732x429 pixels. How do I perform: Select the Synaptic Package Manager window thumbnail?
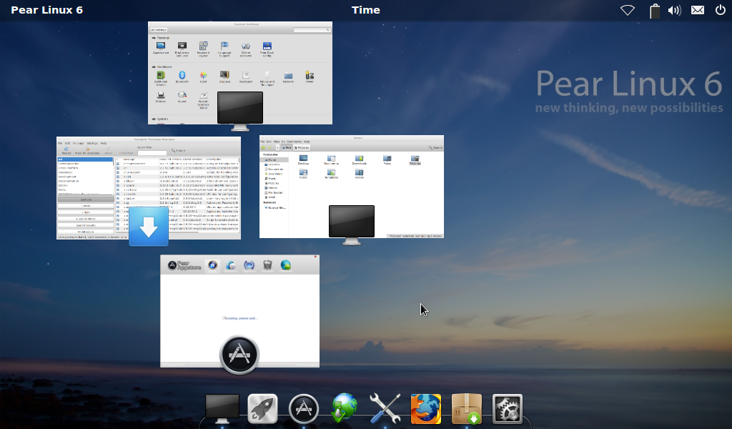pyautogui.click(x=149, y=188)
